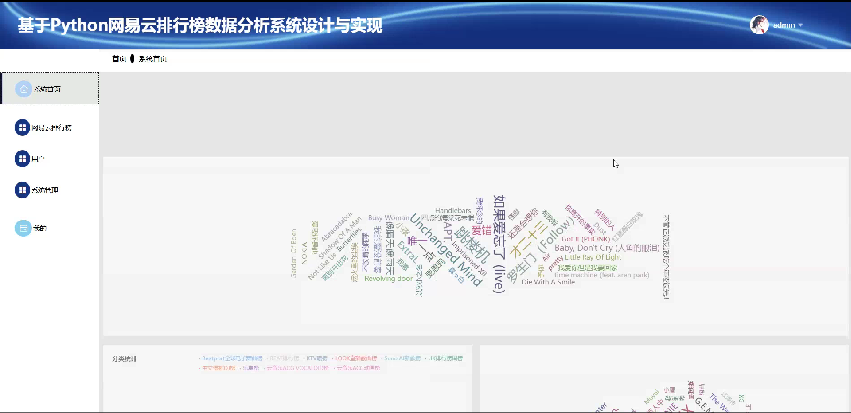Click the grid icon beside 用户
This screenshot has height=413, width=851.
22,159
